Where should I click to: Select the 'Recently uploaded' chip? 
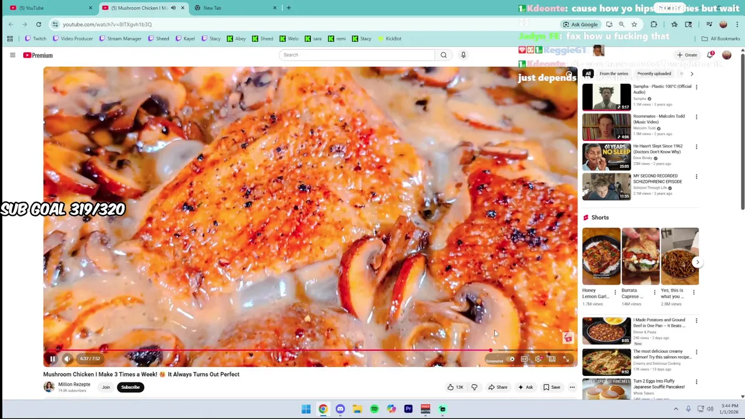pos(654,74)
